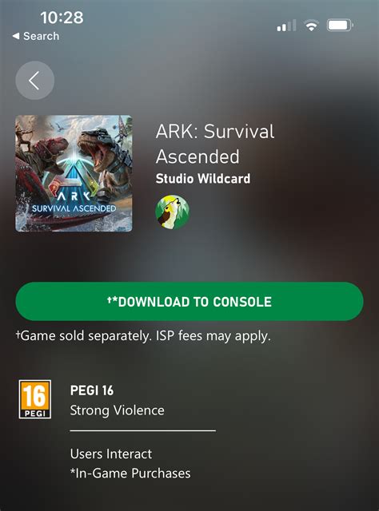Select the ARK: Survival Ascended title
This screenshot has width=379, height=511.
tap(215, 144)
